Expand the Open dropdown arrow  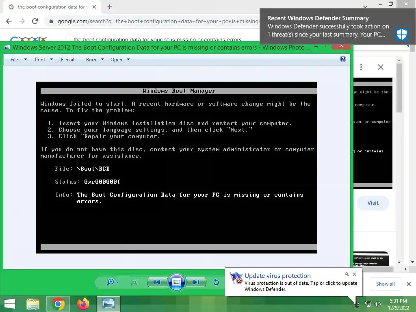click(128, 59)
